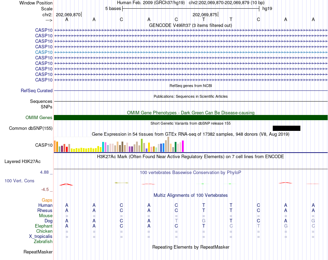
Task: Click the yellow PhyloP bar under third base
Action: (x=122, y=183)
